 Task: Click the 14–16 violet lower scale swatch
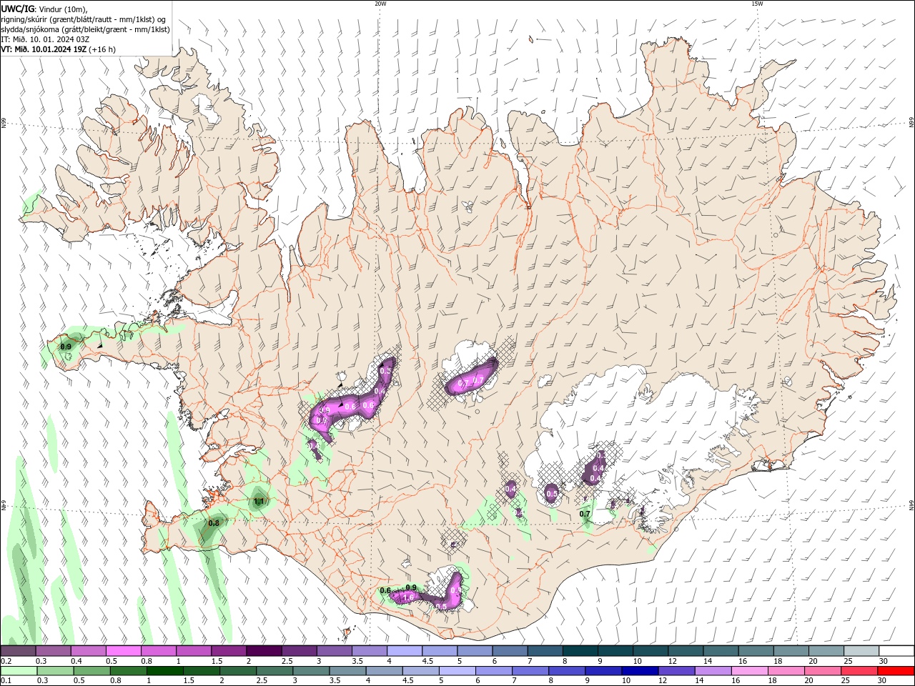(713, 671)
